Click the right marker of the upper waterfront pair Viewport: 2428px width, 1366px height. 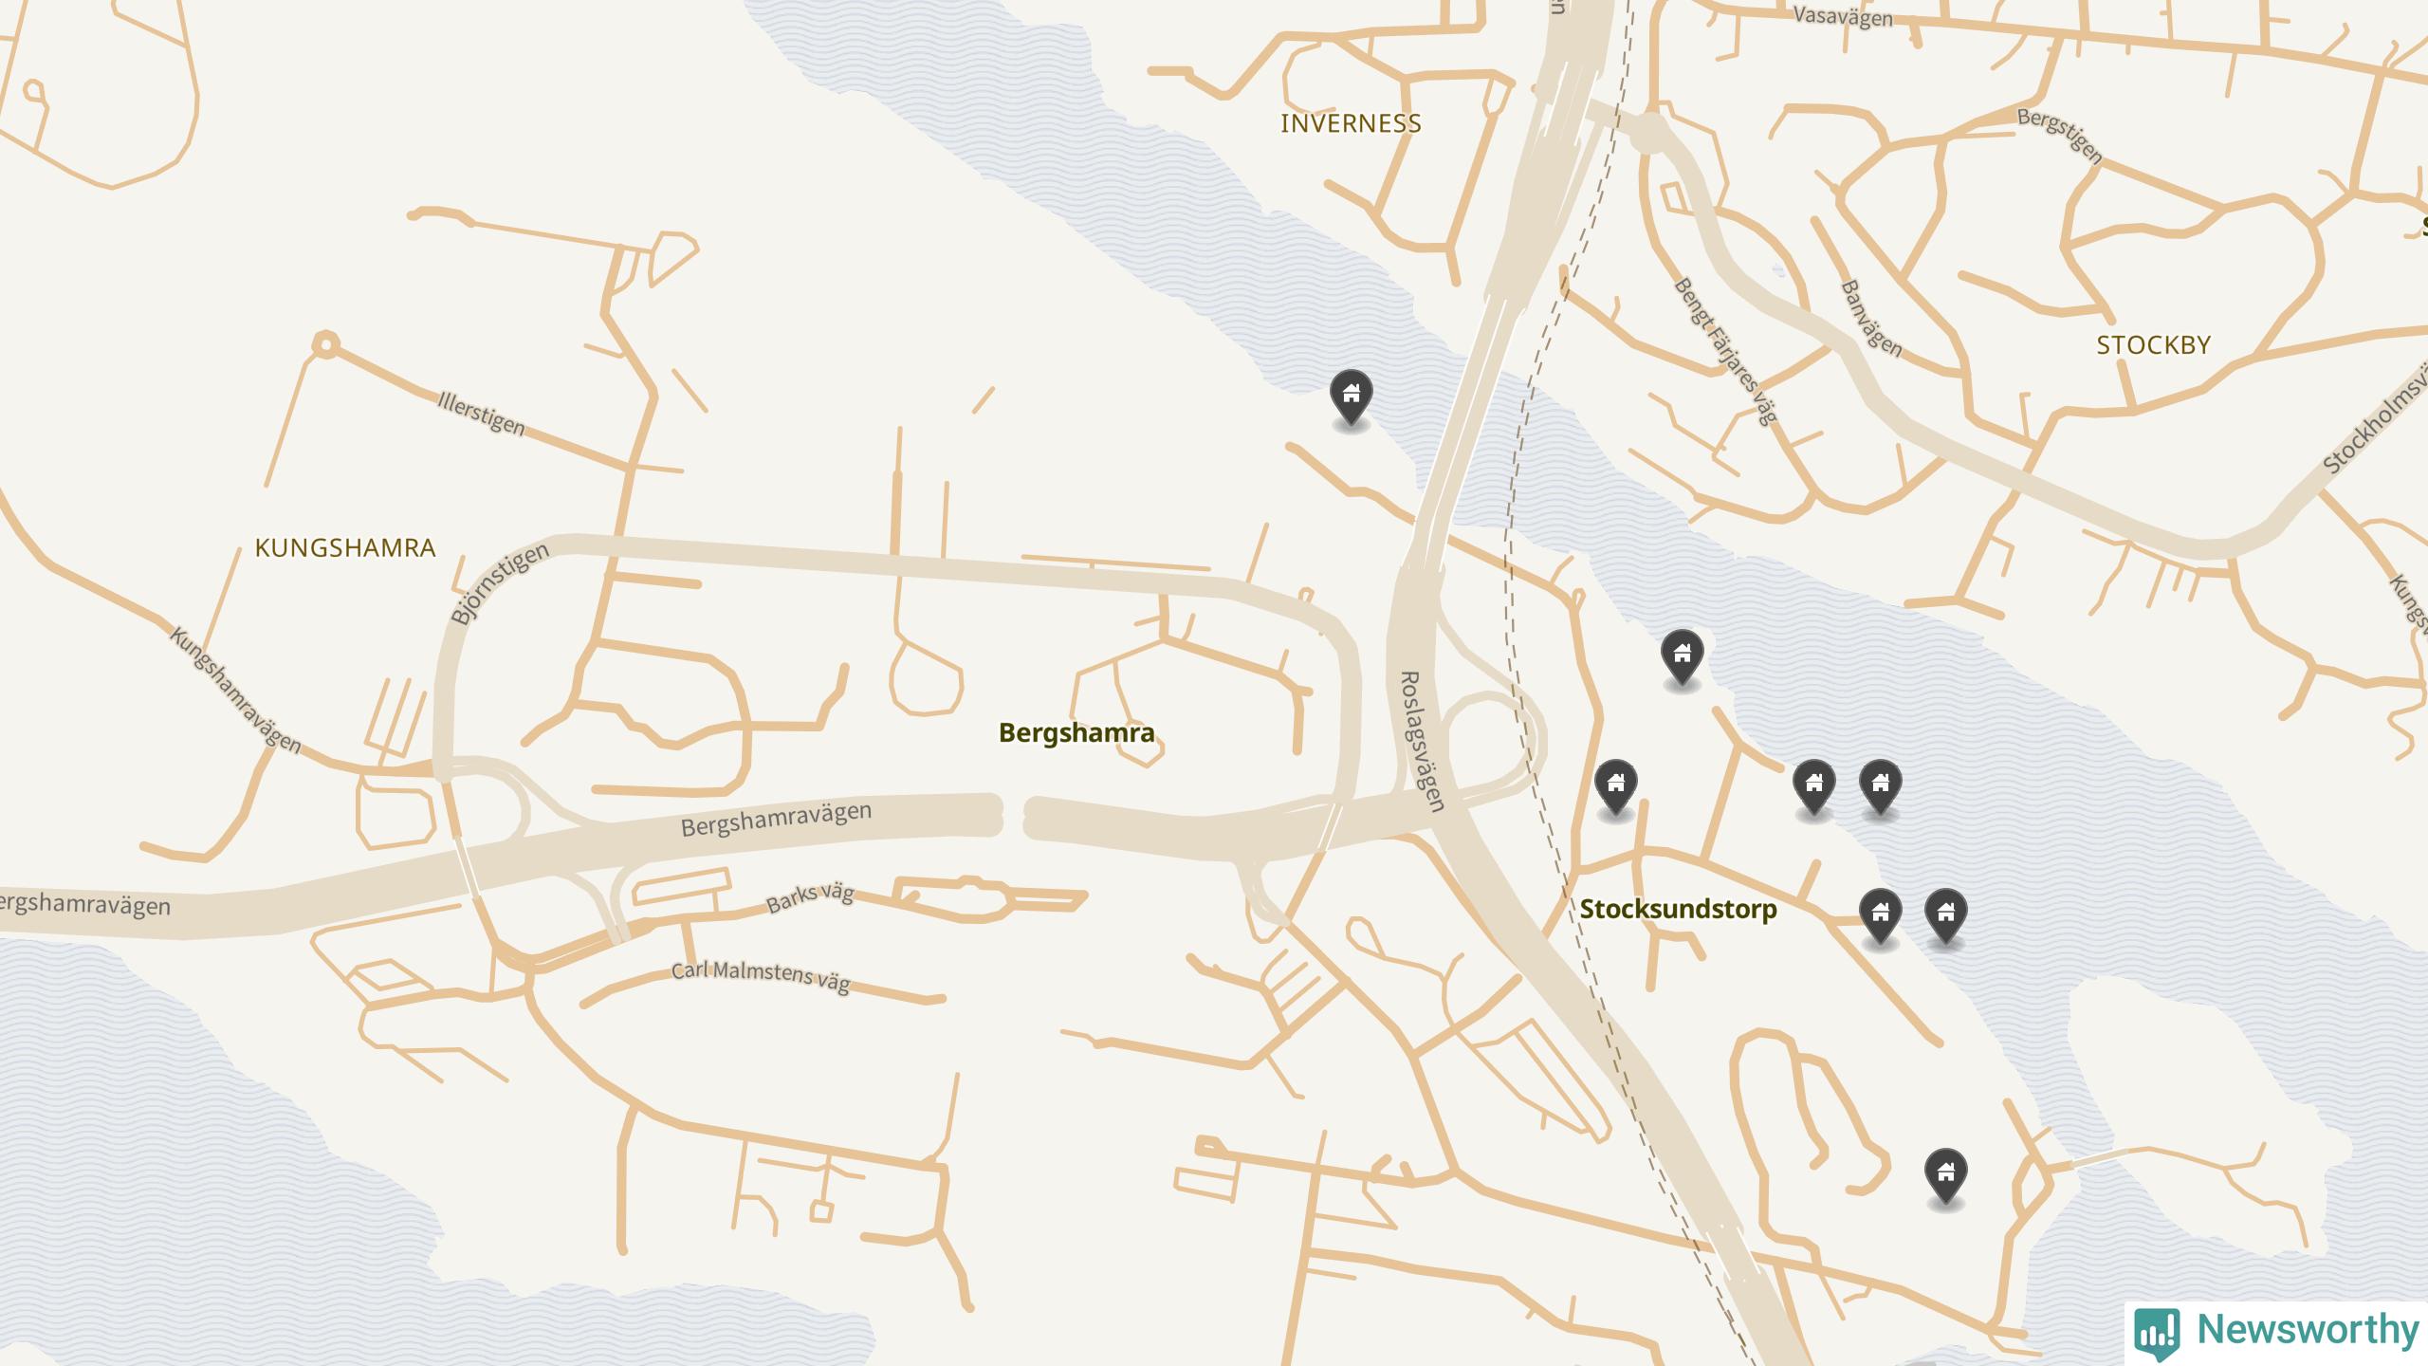(x=1881, y=787)
